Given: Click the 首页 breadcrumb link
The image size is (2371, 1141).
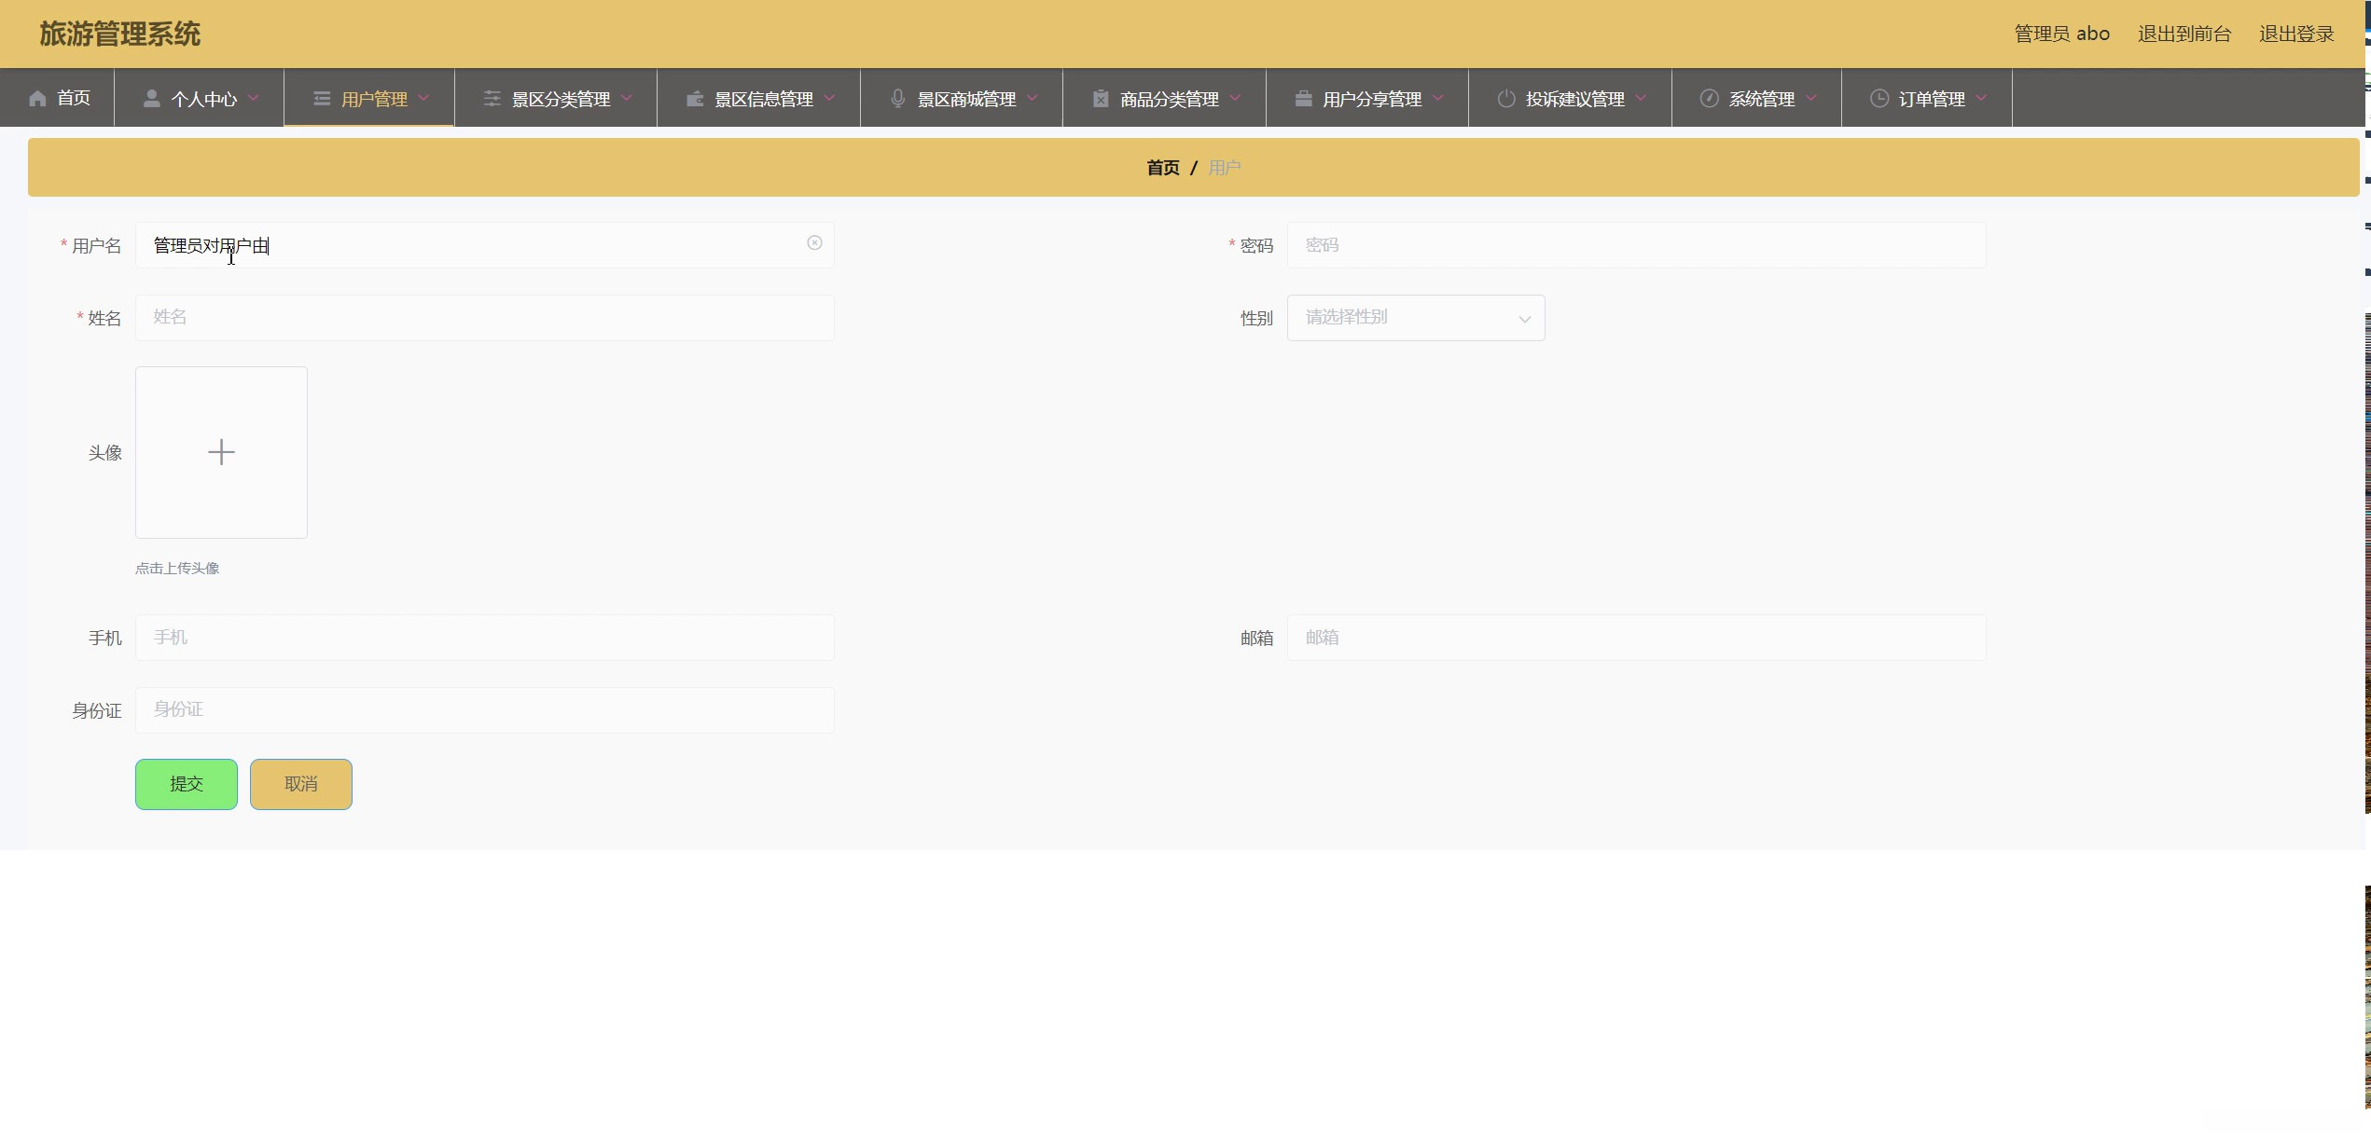Looking at the screenshot, I should tap(1162, 168).
